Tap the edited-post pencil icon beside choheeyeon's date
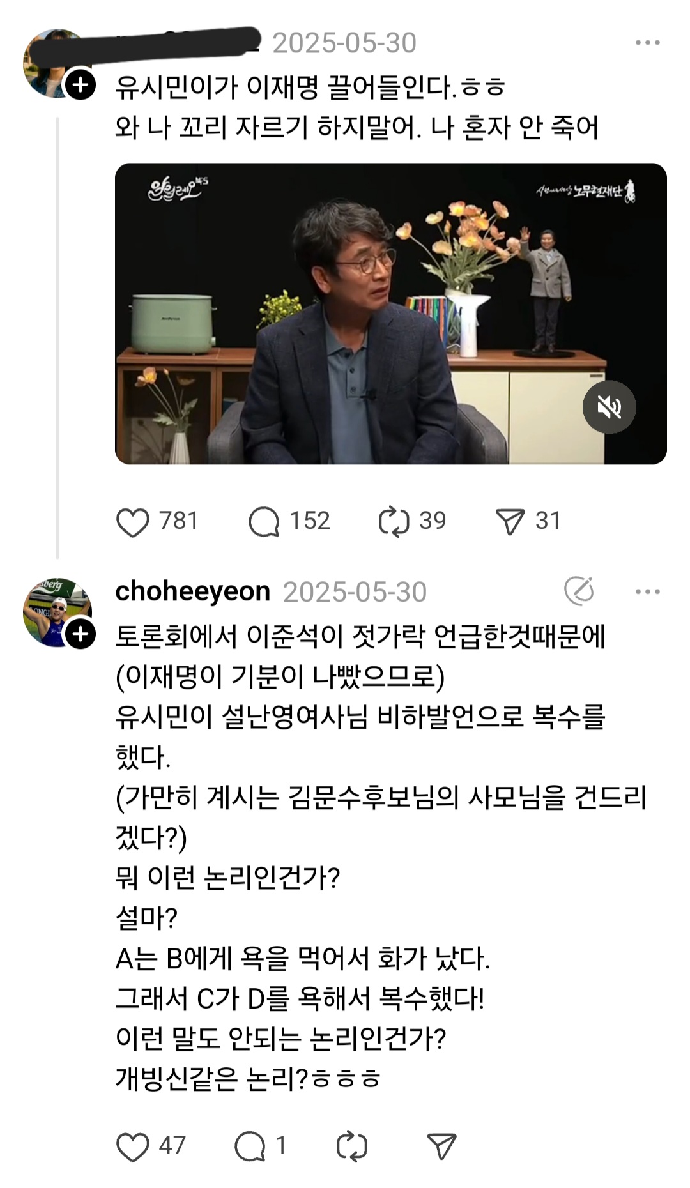Screen dimensions: 690x1188 tap(579, 591)
